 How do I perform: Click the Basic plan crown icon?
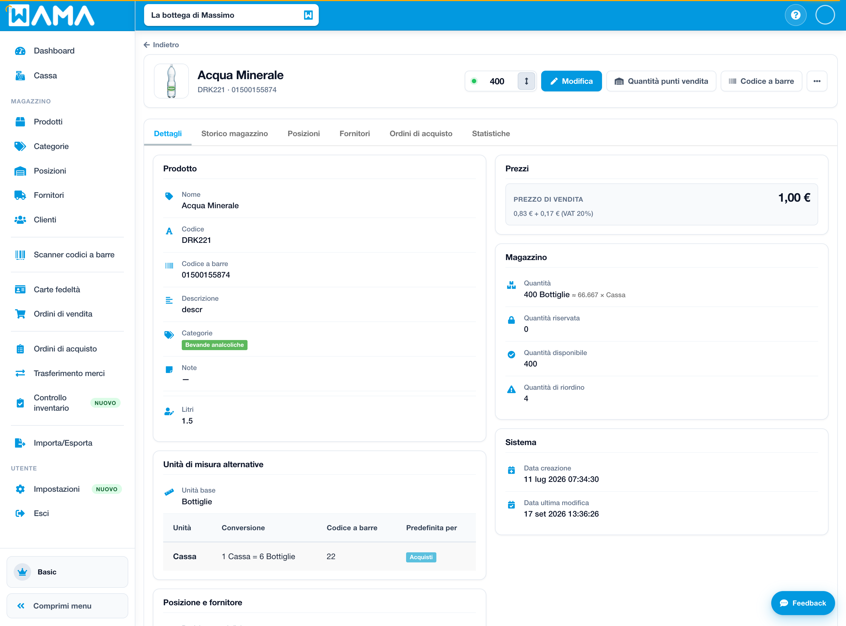point(22,572)
